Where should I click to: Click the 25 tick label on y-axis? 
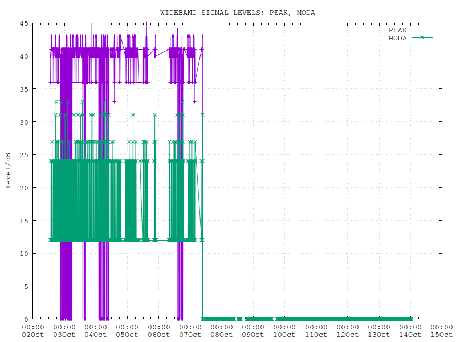coord(25,155)
